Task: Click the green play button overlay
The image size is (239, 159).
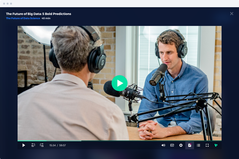Action: [119, 83]
